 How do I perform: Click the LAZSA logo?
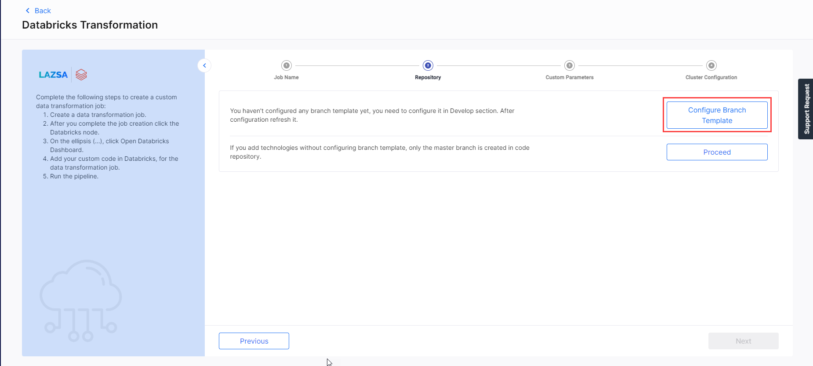coord(53,75)
